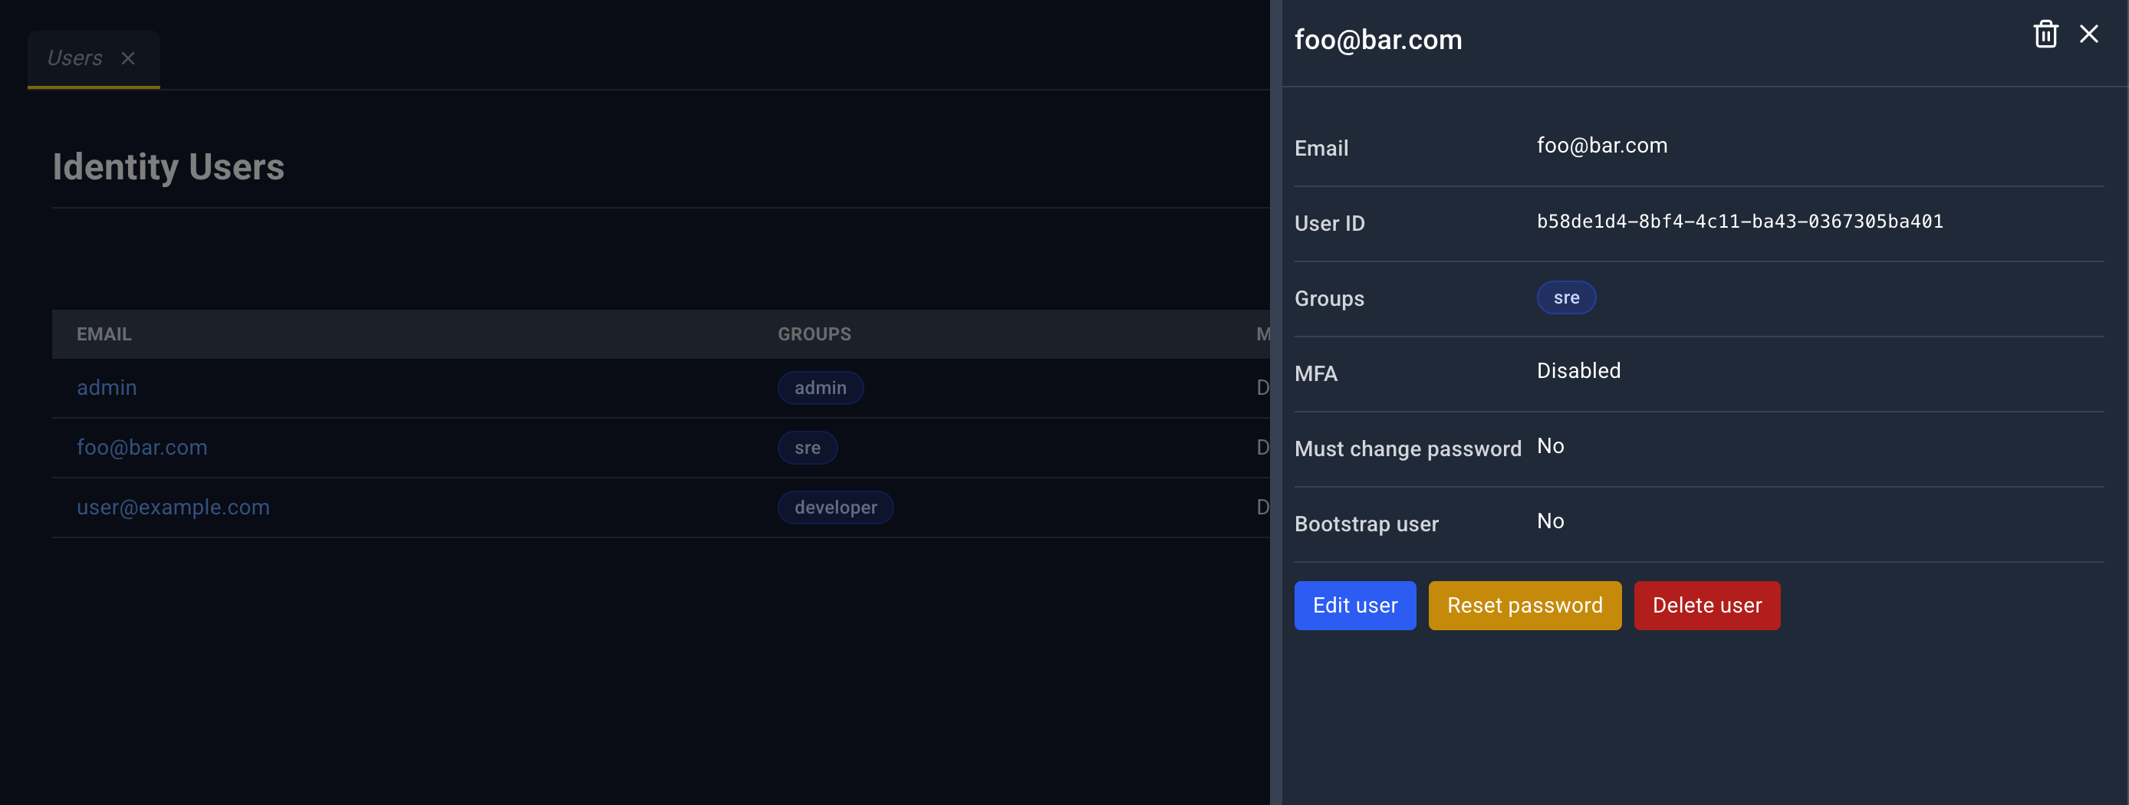Click the developer group badge
The width and height of the screenshot is (2129, 805).
(834, 507)
